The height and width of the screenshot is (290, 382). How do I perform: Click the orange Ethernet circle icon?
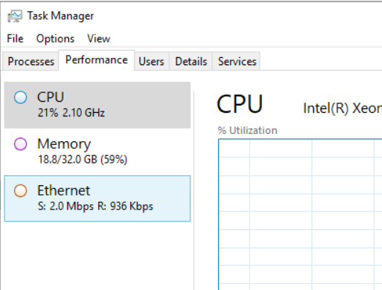click(x=20, y=190)
